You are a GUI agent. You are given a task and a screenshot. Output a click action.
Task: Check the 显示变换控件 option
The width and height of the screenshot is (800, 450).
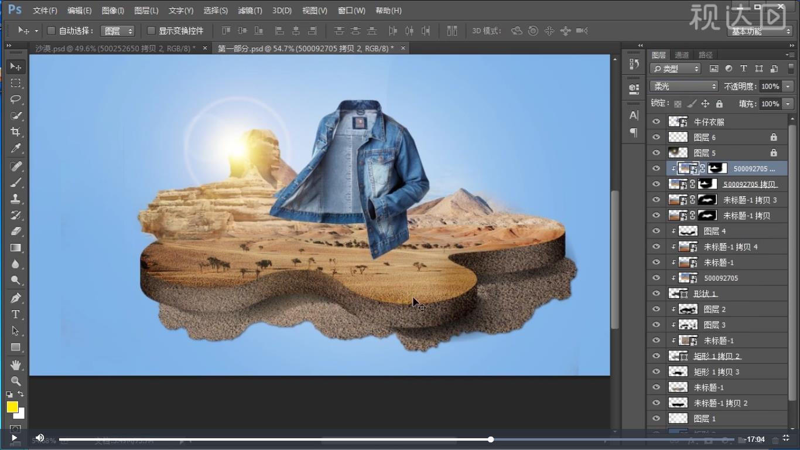[151, 30]
